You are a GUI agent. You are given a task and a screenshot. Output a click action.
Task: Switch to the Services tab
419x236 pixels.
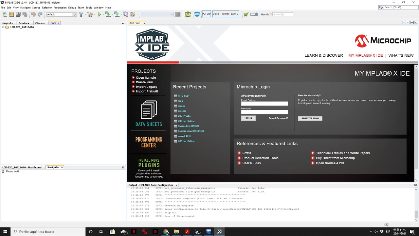[24, 23]
